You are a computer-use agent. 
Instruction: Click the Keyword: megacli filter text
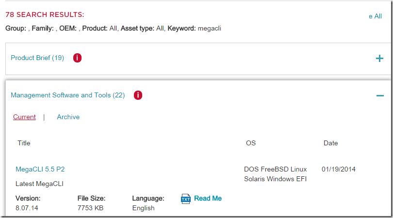(x=194, y=28)
